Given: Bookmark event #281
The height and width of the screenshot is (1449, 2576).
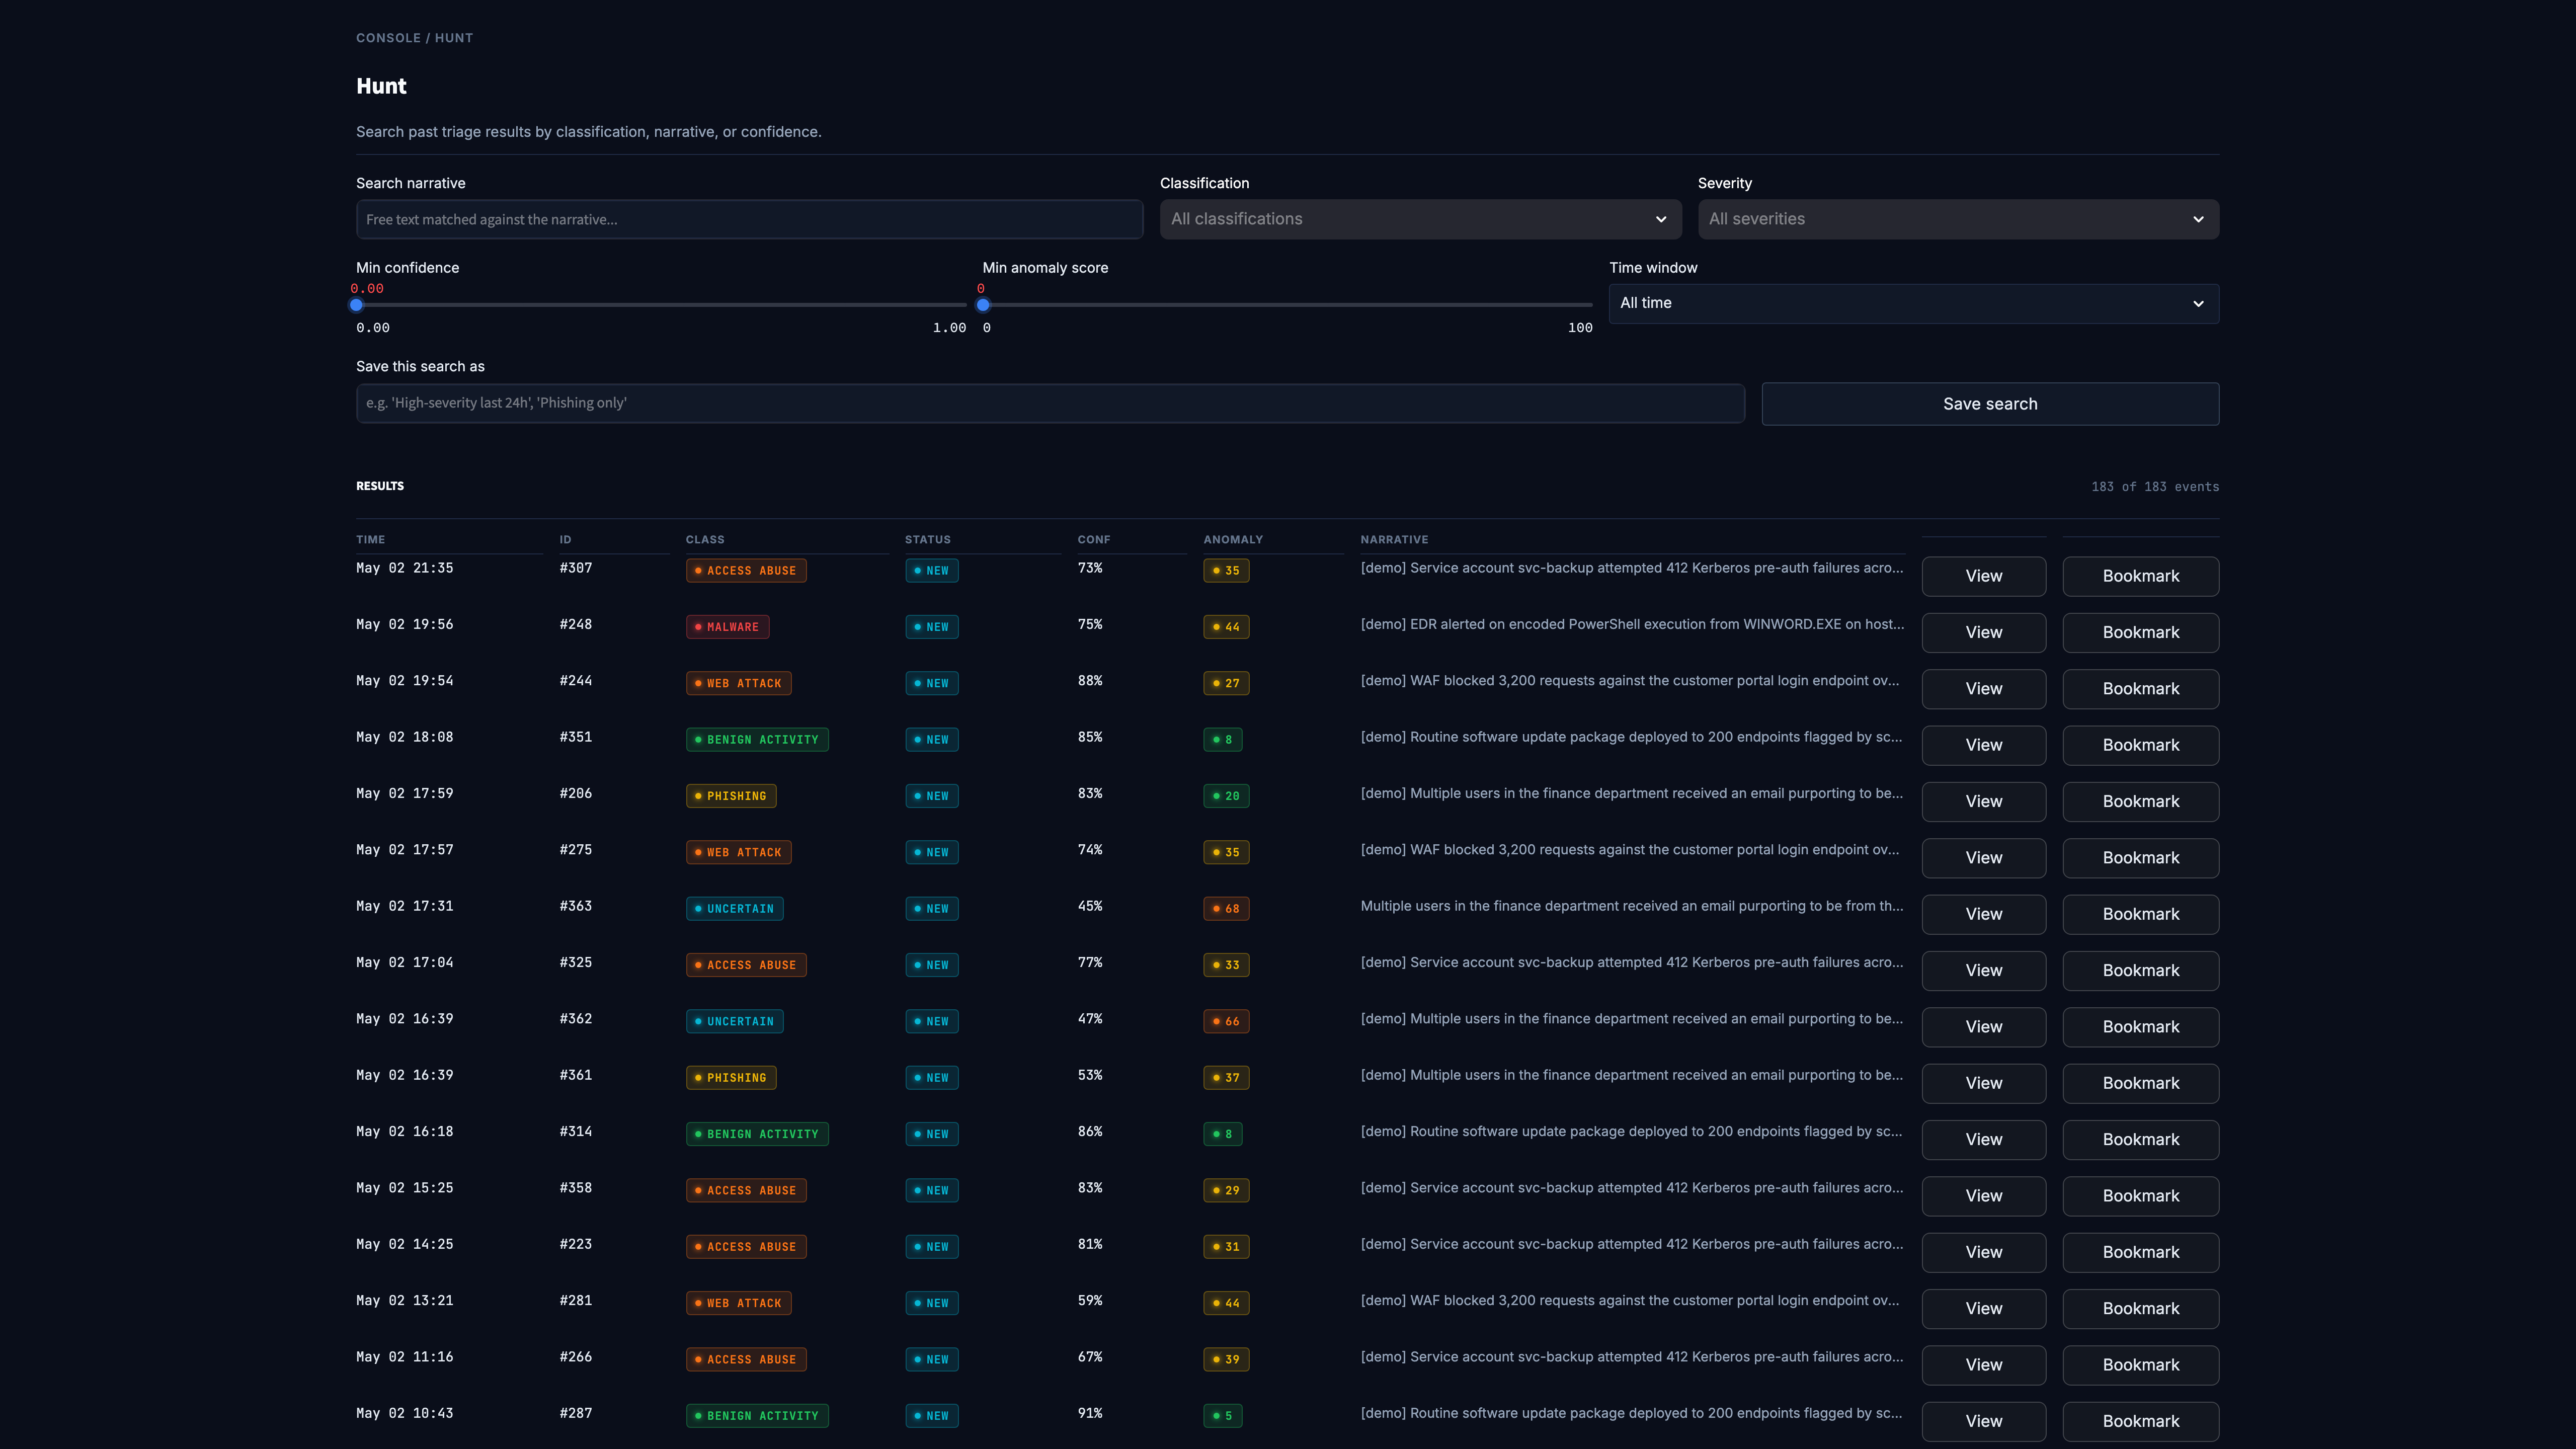Looking at the screenshot, I should (x=2141, y=1309).
